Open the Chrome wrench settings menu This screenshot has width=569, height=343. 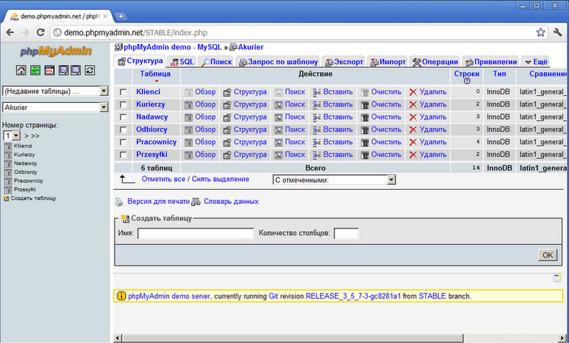point(558,33)
